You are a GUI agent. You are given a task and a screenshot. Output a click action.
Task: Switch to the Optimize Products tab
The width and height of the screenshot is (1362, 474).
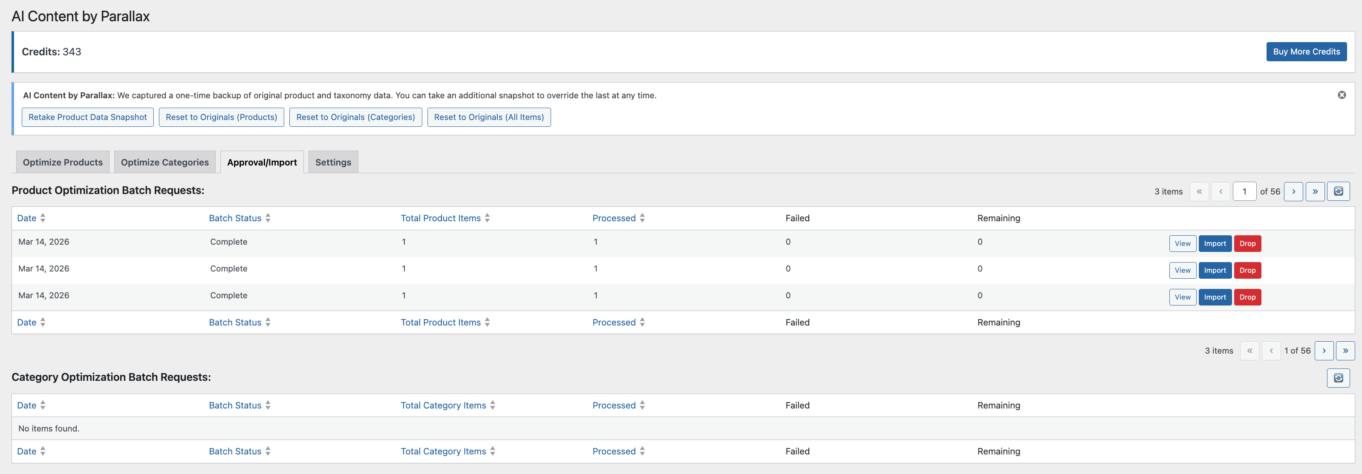pos(62,162)
